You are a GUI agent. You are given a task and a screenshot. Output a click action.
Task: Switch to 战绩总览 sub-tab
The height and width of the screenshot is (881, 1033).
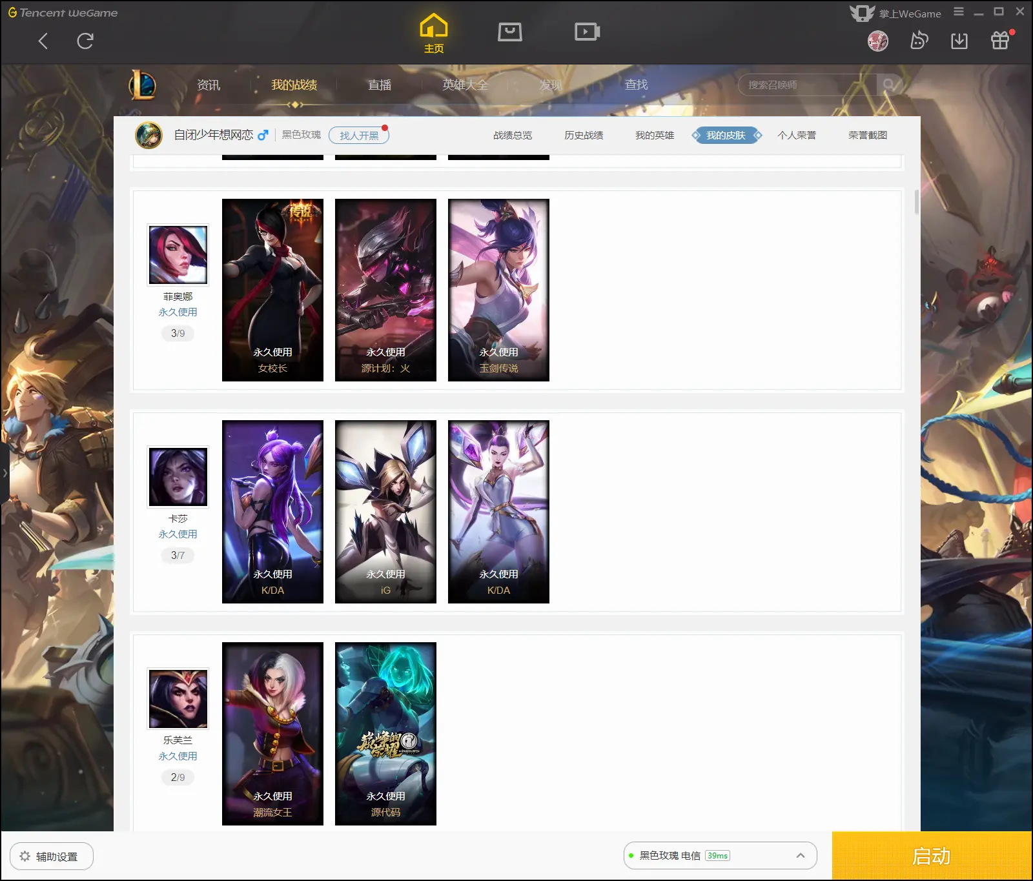[513, 135]
